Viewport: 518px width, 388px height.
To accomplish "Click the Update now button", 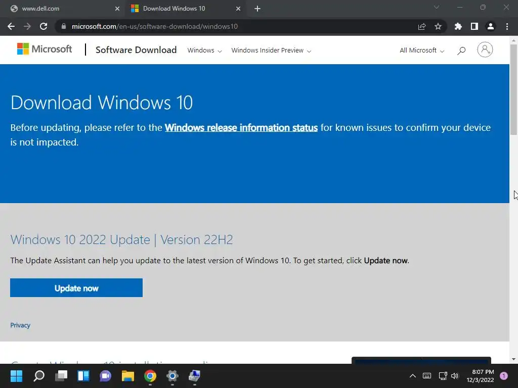I will pos(76,287).
